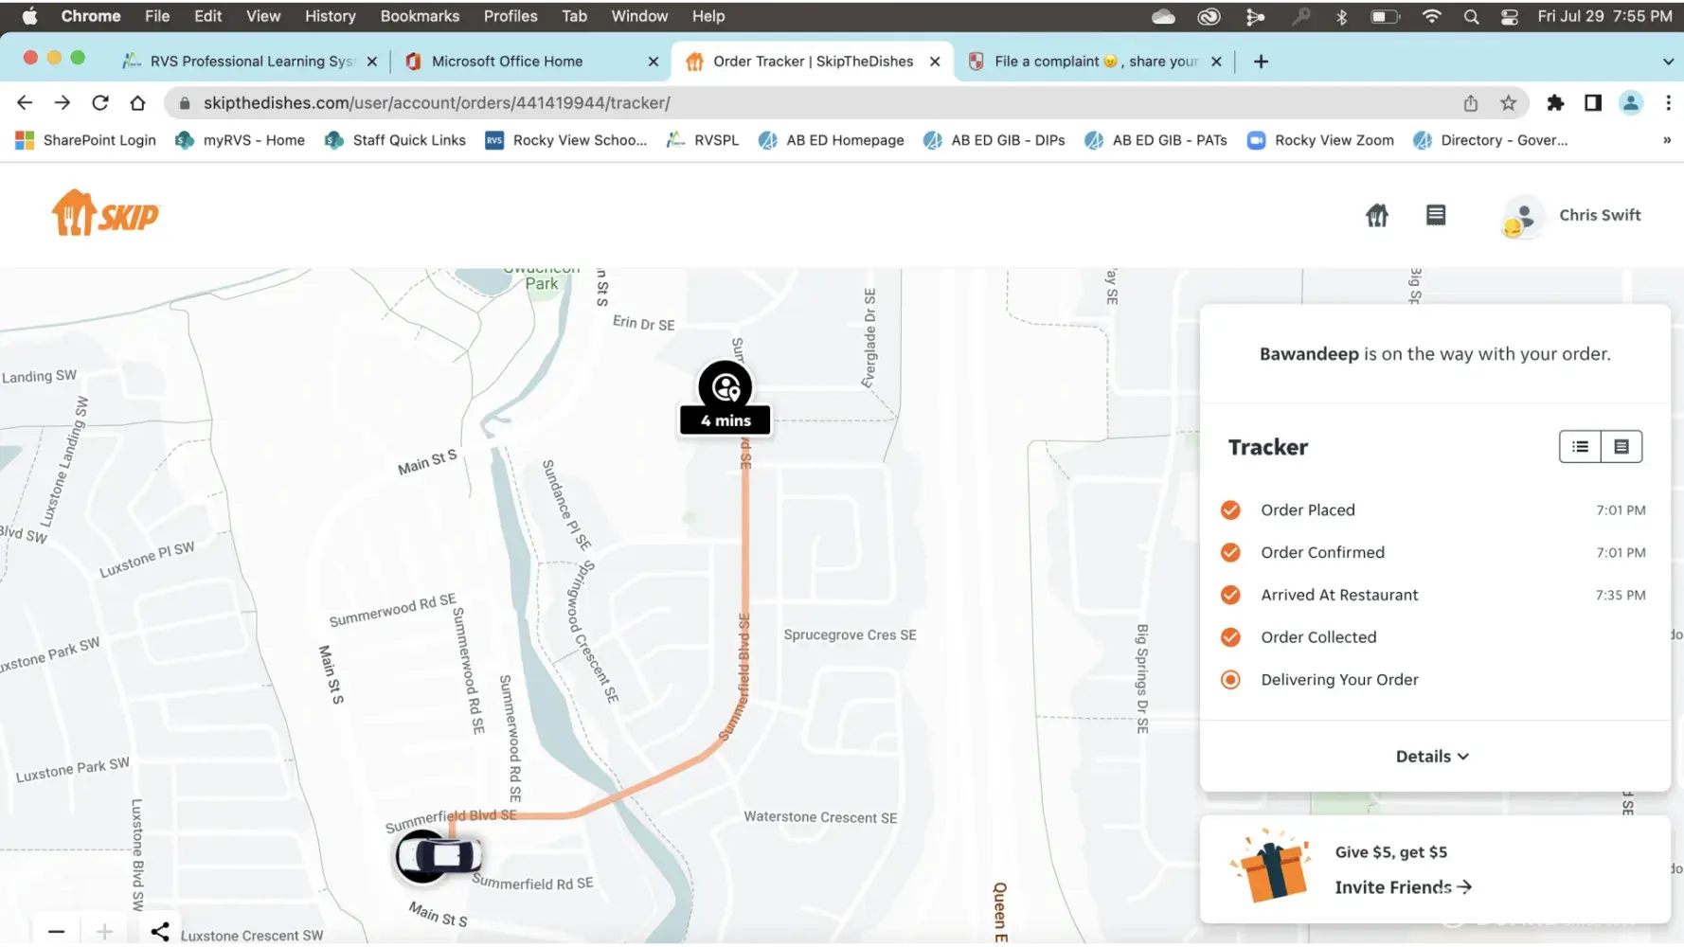Open Staff Quick Links bookmark

[396, 140]
